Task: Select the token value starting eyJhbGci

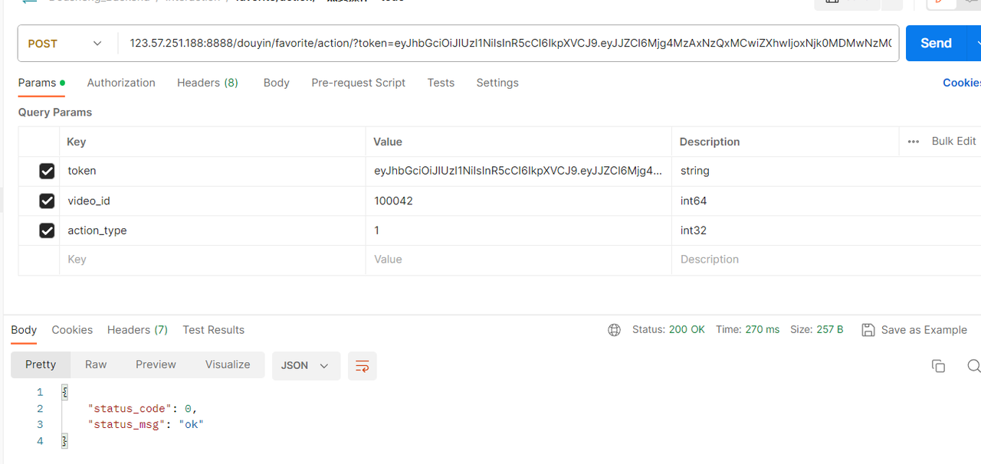Action: (x=518, y=172)
